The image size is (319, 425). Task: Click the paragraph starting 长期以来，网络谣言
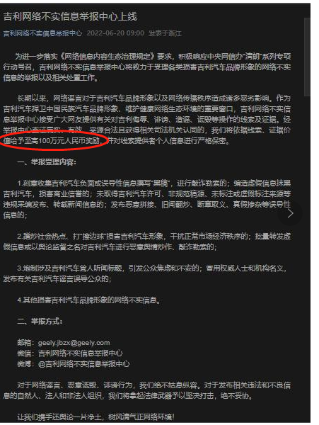tap(147, 119)
